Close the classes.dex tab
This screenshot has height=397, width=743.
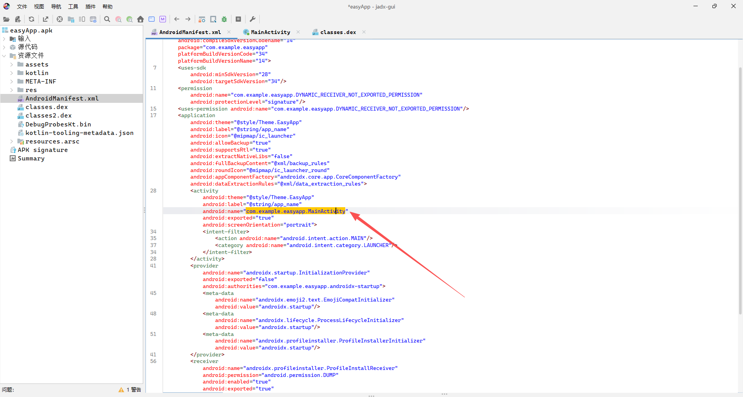[x=364, y=32]
